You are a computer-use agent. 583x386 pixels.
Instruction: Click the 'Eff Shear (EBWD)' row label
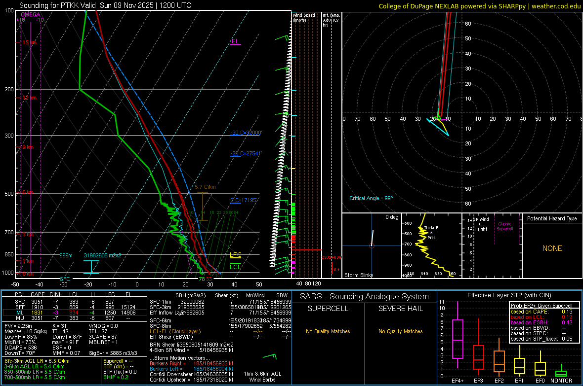pos(171,337)
